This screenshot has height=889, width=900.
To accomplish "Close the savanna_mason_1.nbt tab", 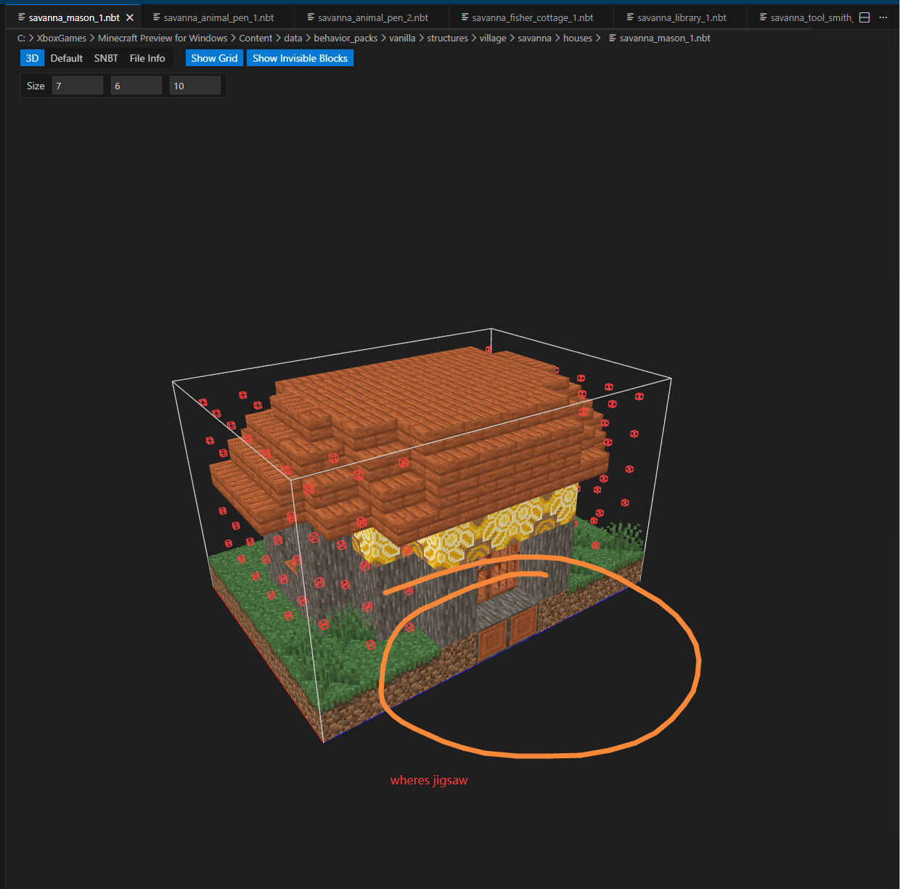I will [130, 17].
